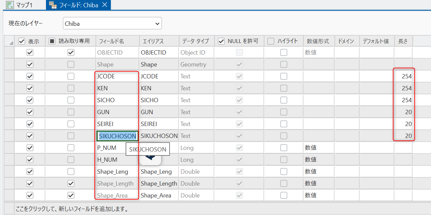This screenshot has height=215, width=431.
Task: Enable highlight checkbox for JCODE row
Action: [284, 76]
